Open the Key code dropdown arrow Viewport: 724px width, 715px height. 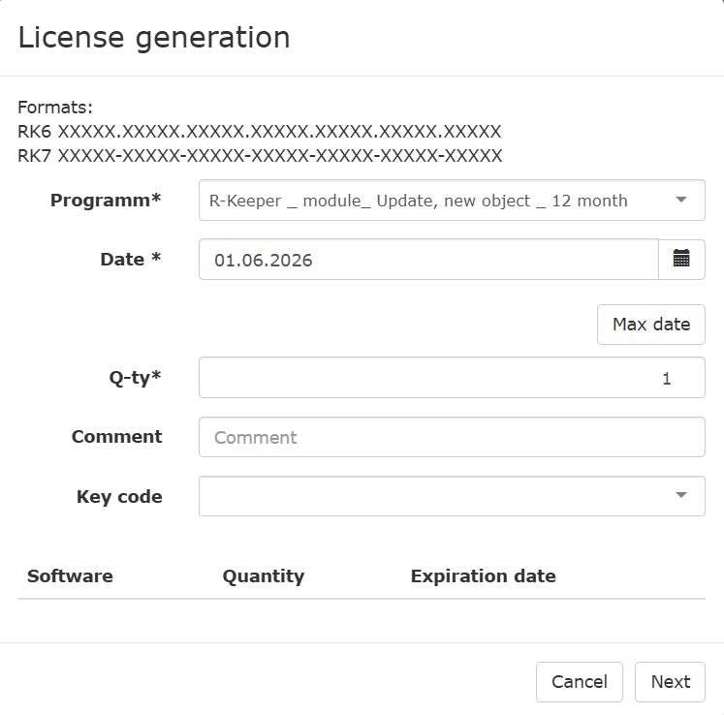681,496
